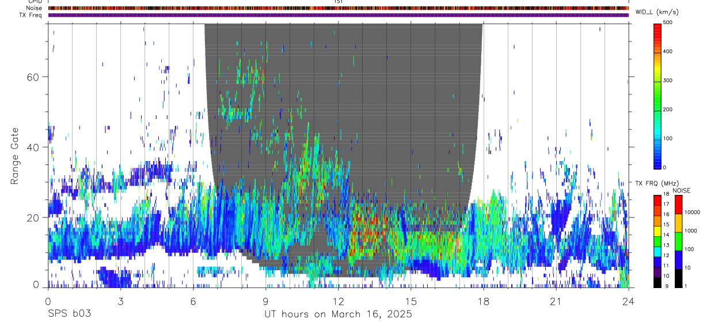Viewport: 707px width, 326px height.
Task: Click the '16' TX frequency legend tick
Action: point(666,214)
